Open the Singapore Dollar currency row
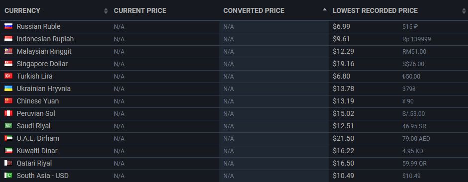This screenshot has height=182, width=468. tap(234, 64)
